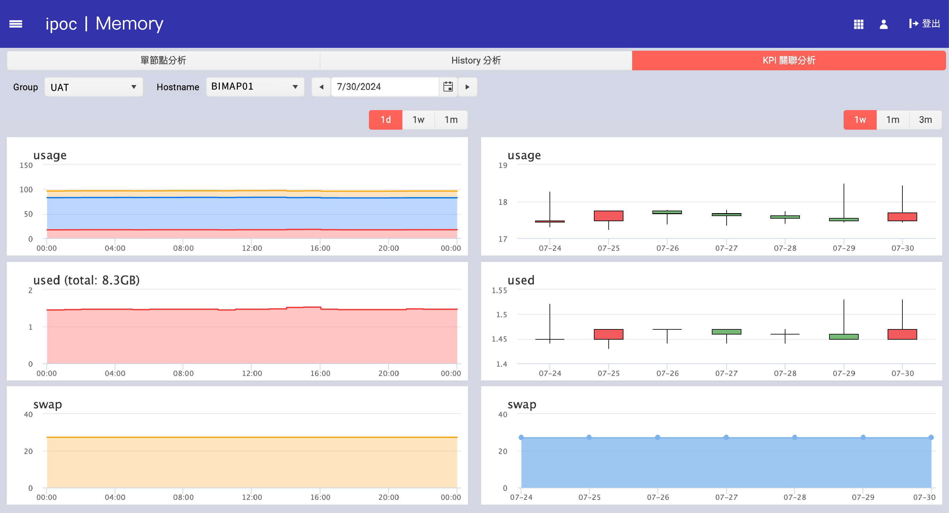Open the user profile icon
The height and width of the screenshot is (513, 949).
pyautogui.click(x=883, y=24)
